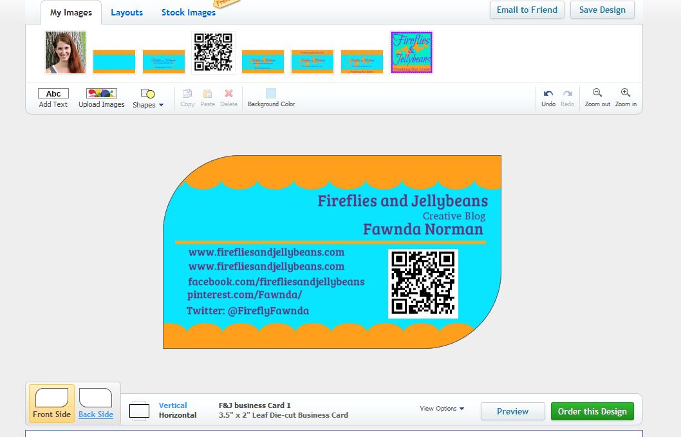The image size is (681, 437).
Task: Click the Undo arrow icon
Action: (548, 94)
